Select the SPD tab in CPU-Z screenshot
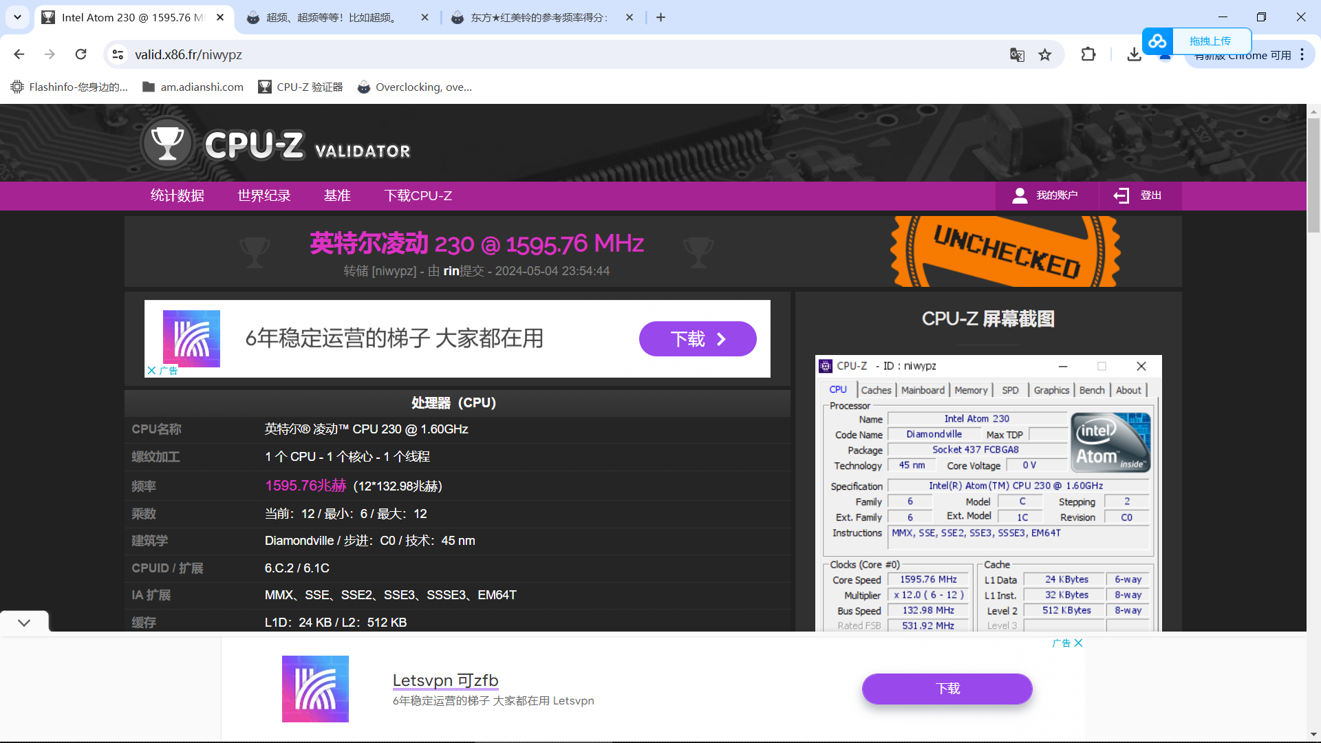Viewport: 1321px width, 743px height. [x=1010, y=390]
